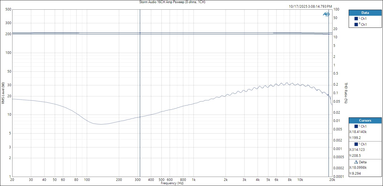The height and width of the screenshot is (186, 383).
Task: Click swatch of cursor at X:314.123
Action: coord(356,144)
